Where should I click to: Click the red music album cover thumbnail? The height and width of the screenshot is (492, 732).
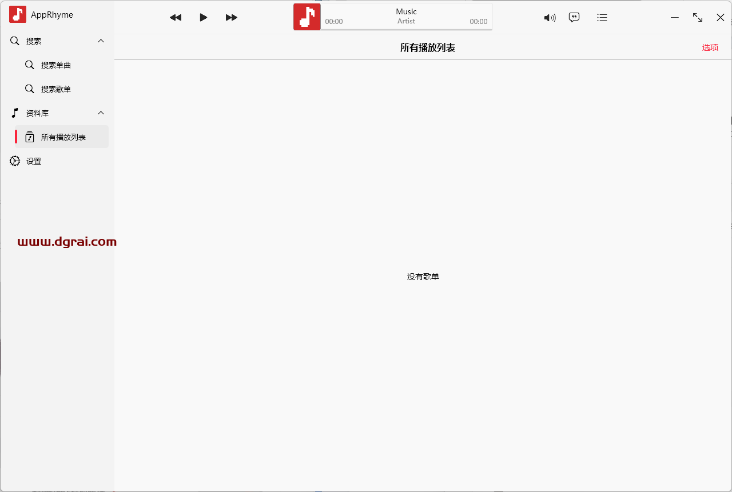[x=307, y=17]
